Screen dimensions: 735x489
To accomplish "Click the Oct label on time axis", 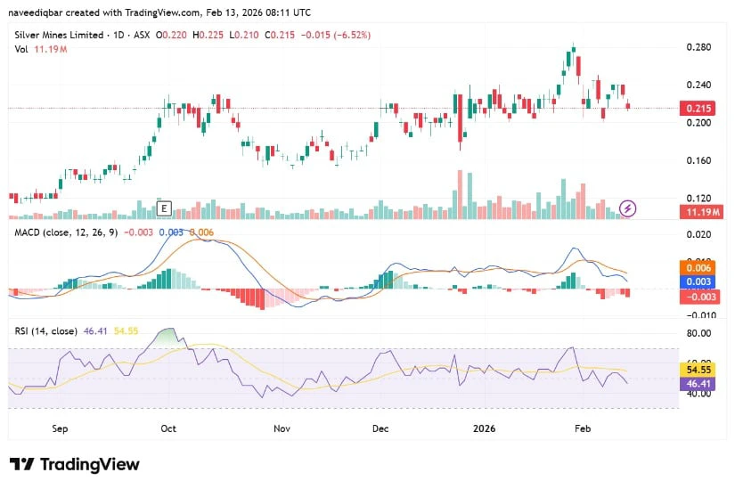I will pos(168,428).
